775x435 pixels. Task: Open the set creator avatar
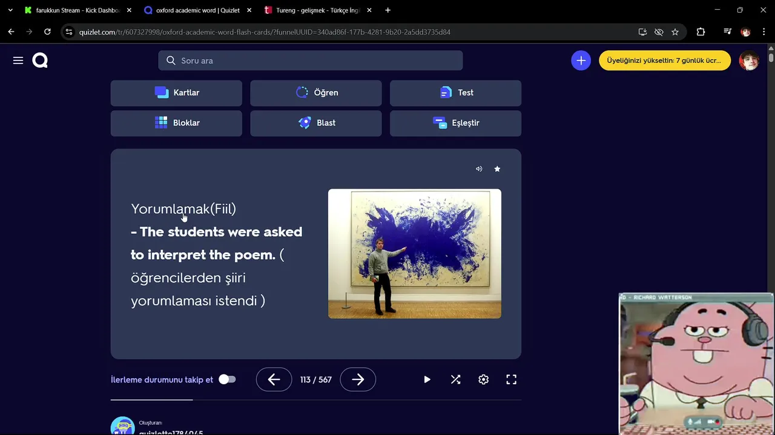122,426
